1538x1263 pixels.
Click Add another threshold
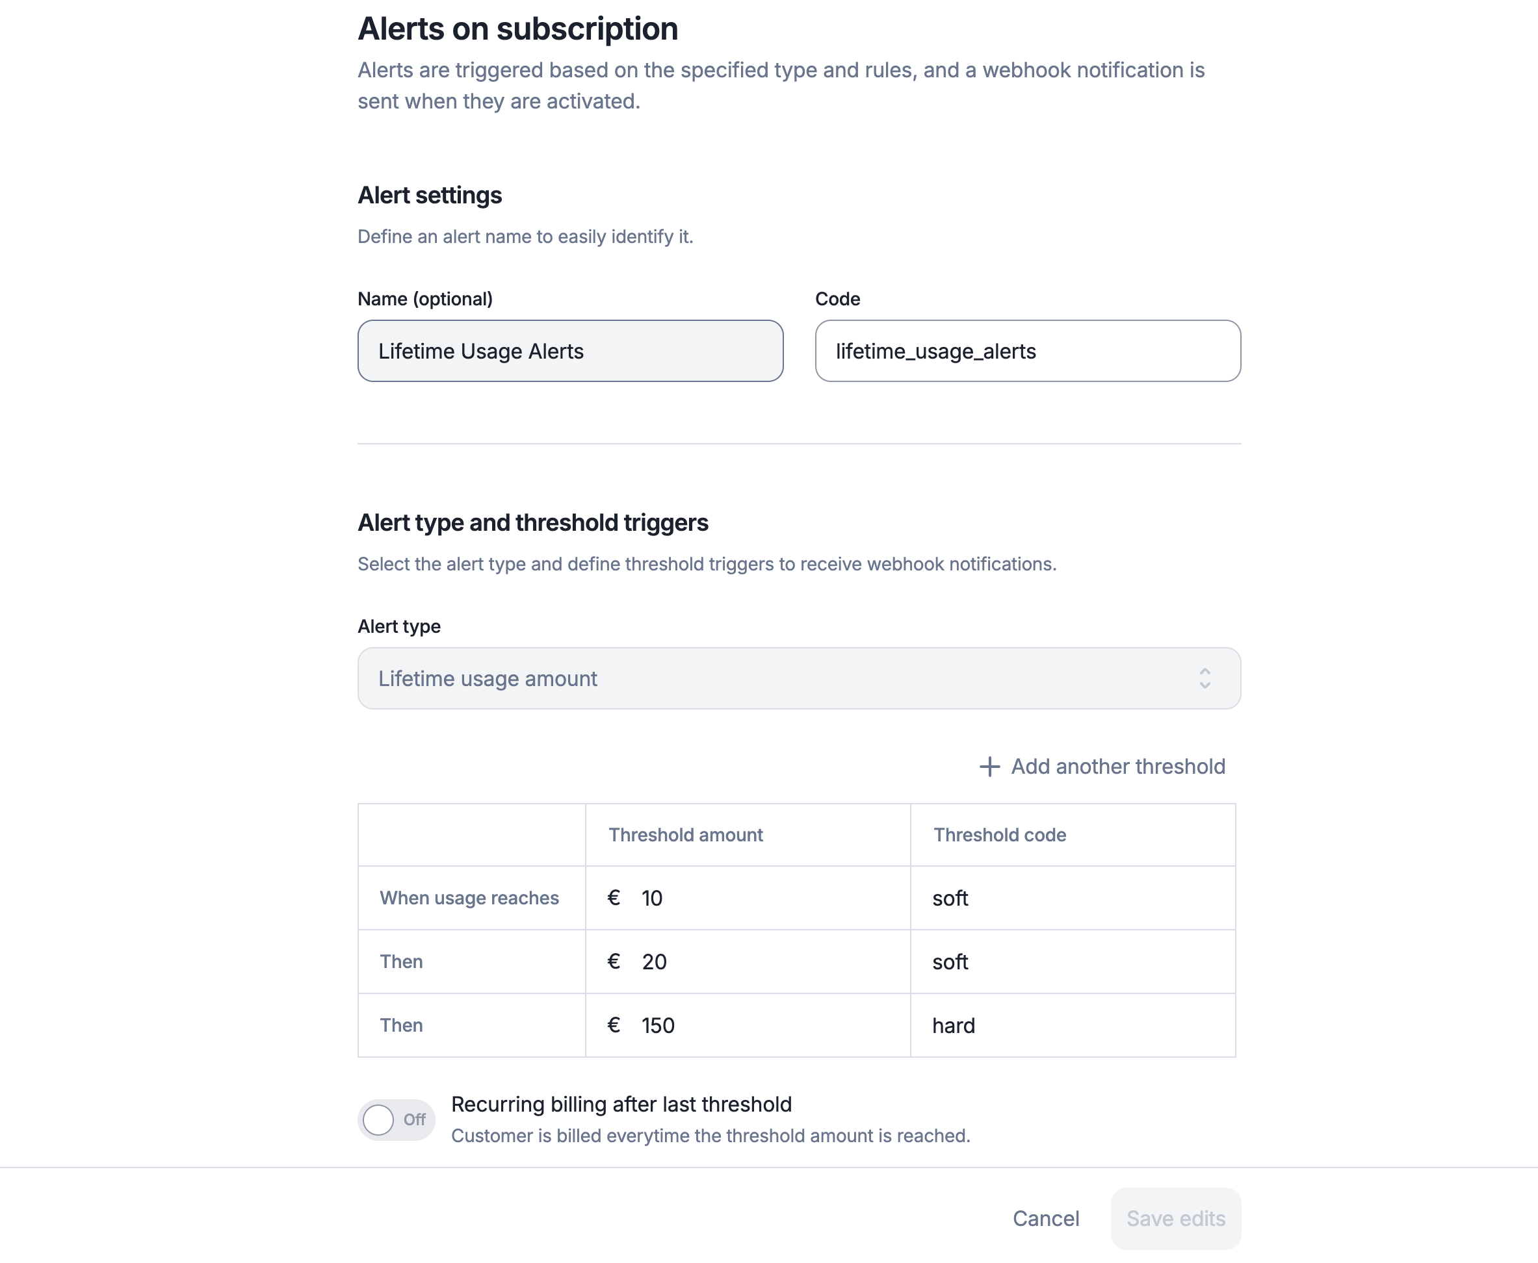[1102, 766]
